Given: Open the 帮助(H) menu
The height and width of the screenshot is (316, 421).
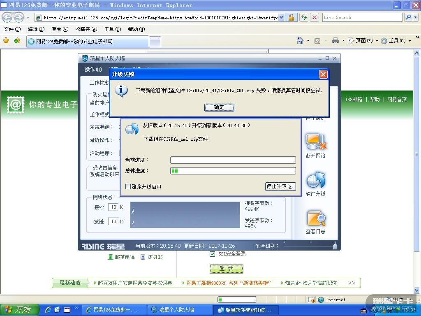Looking at the screenshot, I should coord(136,29).
